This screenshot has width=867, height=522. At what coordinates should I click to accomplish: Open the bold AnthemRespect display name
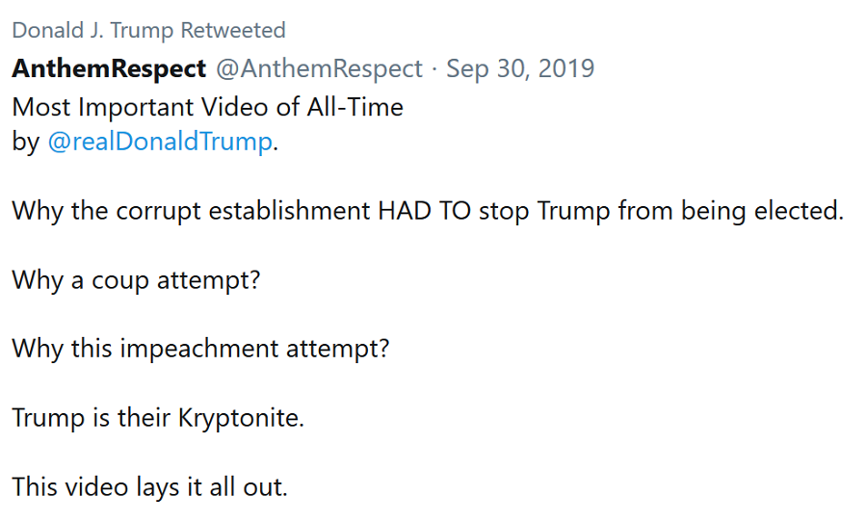[109, 69]
